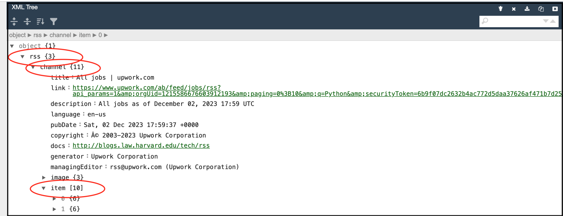The height and width of the screenshot is (216, 563).
Task: Click the download/save icon in header
Action: tap(527, 9)
